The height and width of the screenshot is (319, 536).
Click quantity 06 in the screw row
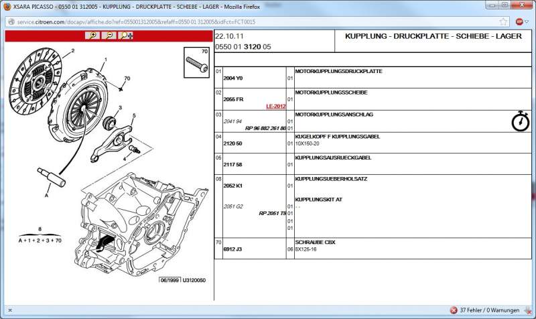290,249
